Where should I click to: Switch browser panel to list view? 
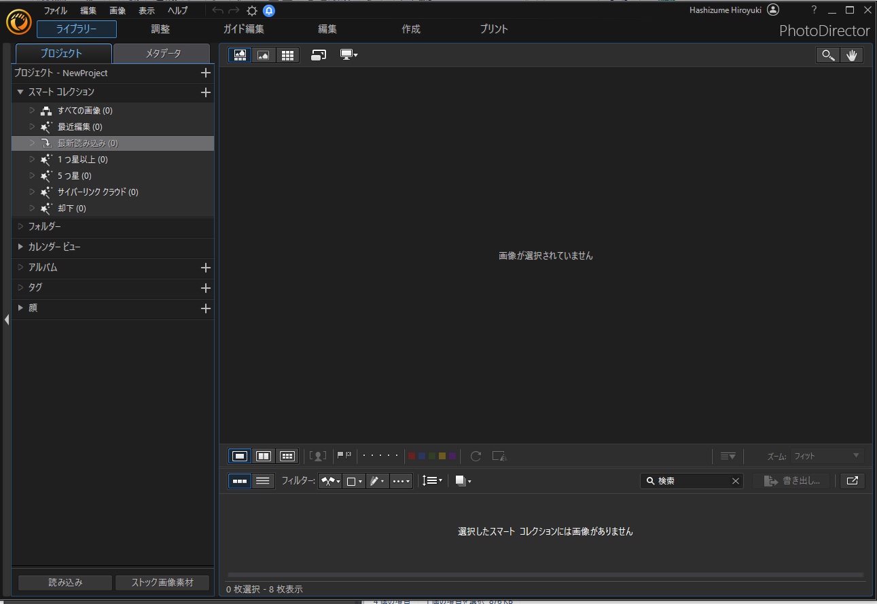[263, 481]
